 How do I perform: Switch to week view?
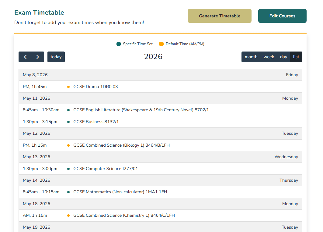click(269, 57)
